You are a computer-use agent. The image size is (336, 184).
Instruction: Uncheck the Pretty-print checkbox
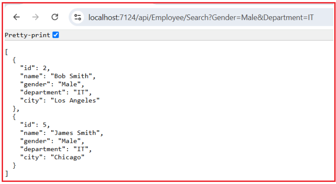click(x=56, y=35)
